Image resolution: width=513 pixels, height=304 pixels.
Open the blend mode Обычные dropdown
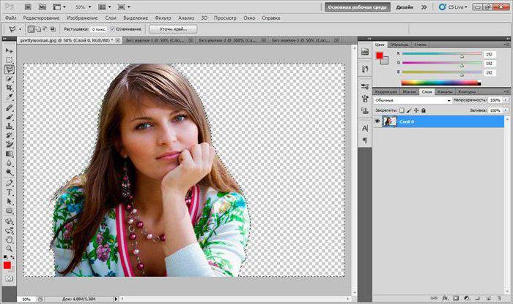click(413, 100)
